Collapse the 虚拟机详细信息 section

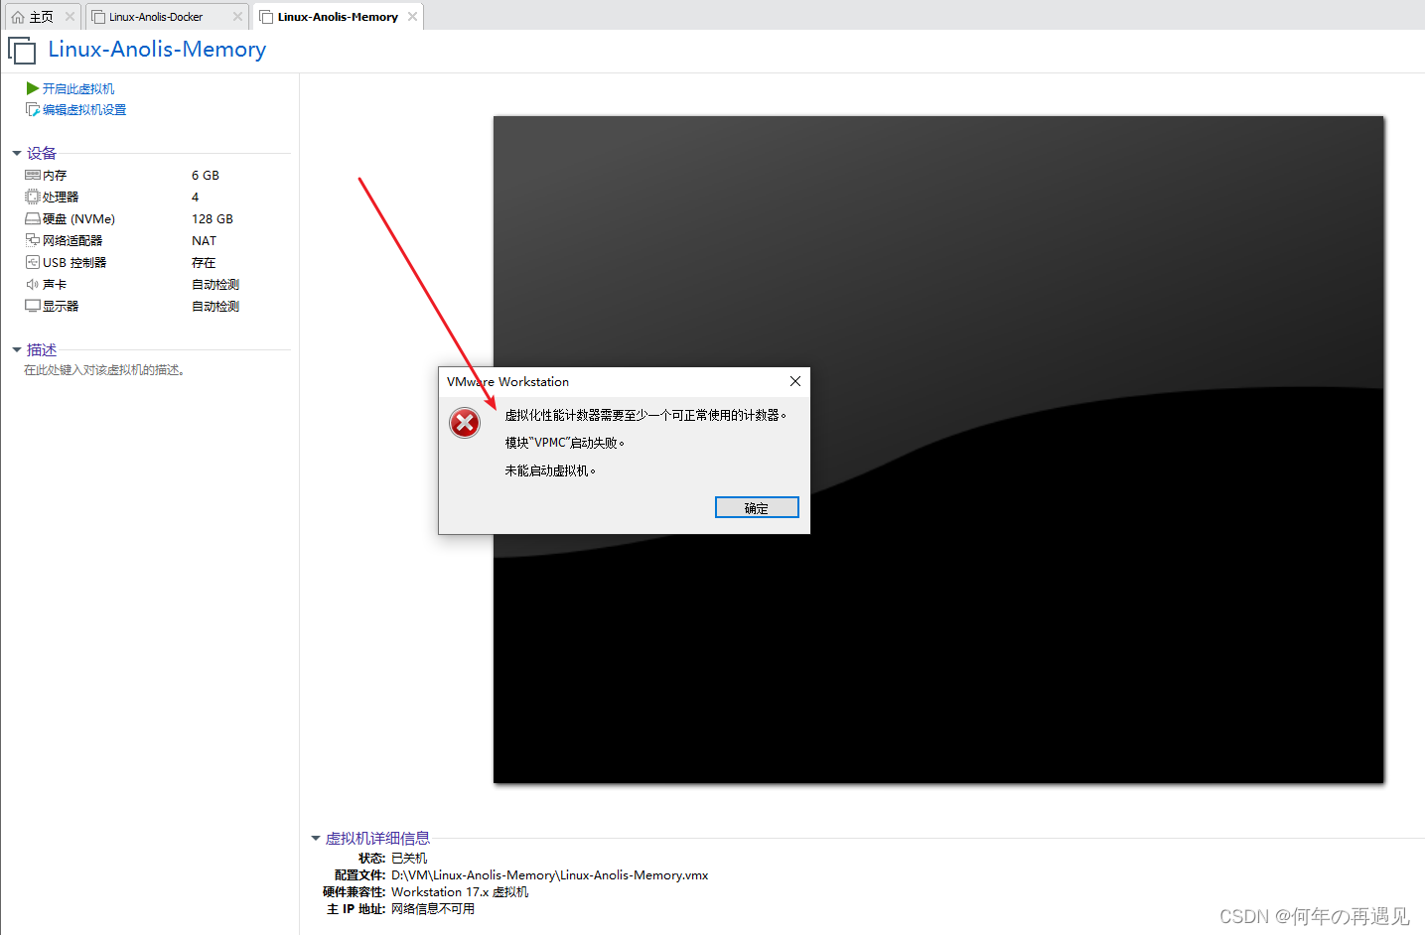[316, 838]
